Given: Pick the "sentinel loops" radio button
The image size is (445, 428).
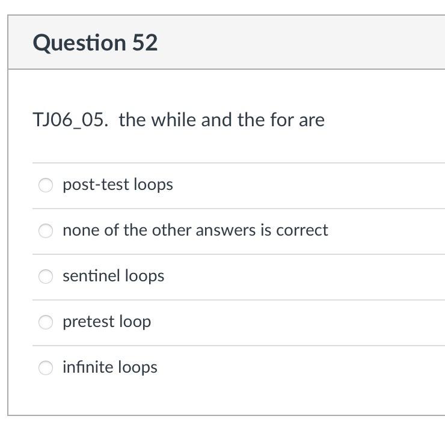Looking at the screenshot, I should (x=46, y=277).
